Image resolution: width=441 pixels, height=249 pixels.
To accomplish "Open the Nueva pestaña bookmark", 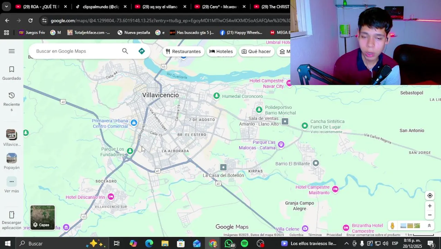I will 134,33.
